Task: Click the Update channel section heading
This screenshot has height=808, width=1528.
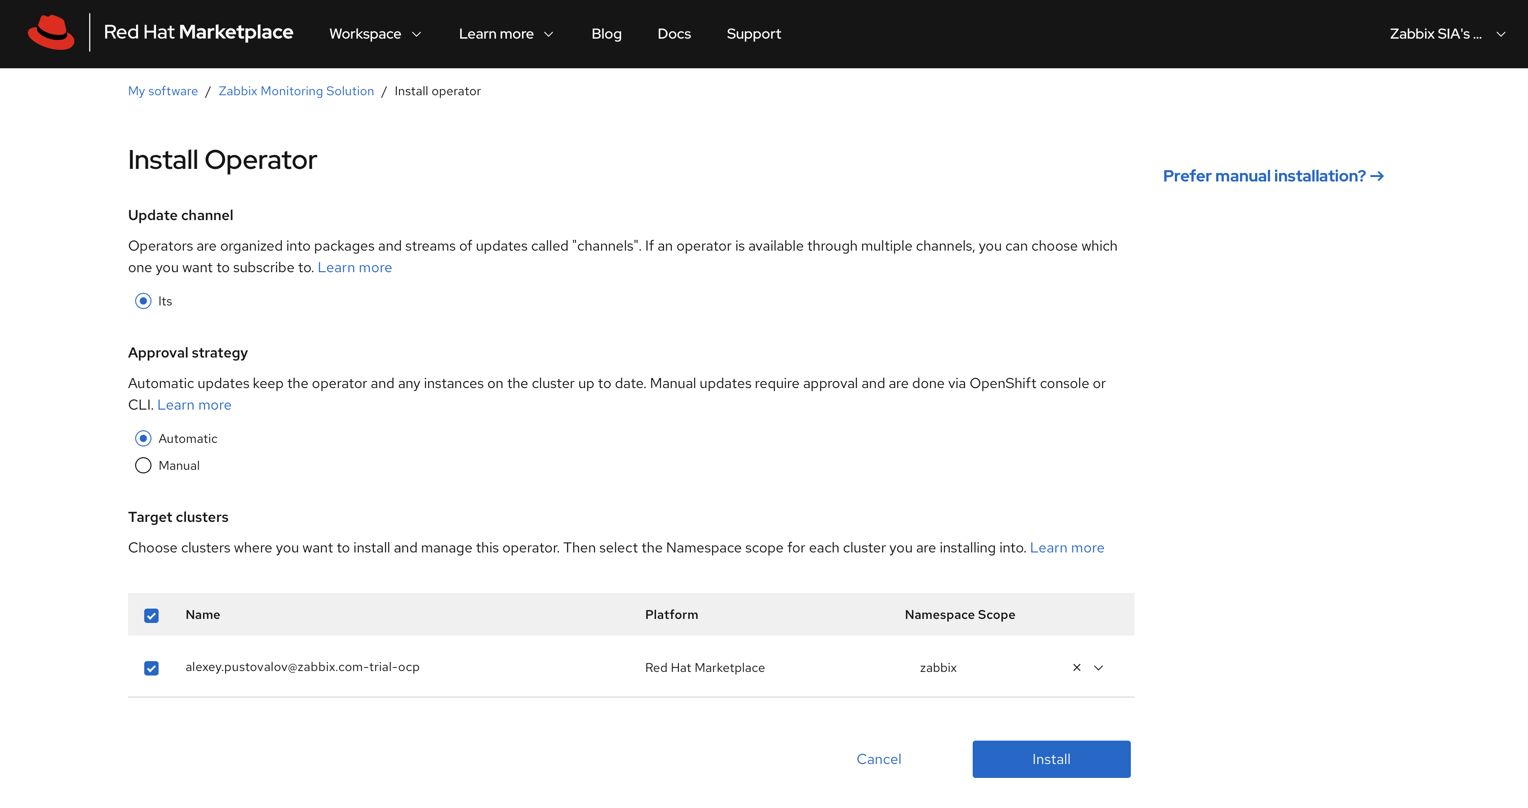Action: coord(180,215)
